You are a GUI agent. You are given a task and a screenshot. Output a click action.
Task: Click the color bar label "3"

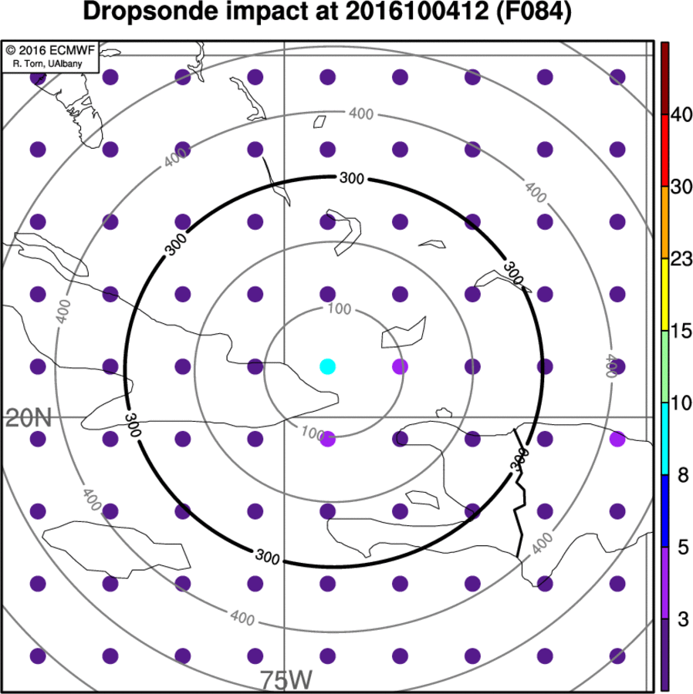tap(683, 619)
